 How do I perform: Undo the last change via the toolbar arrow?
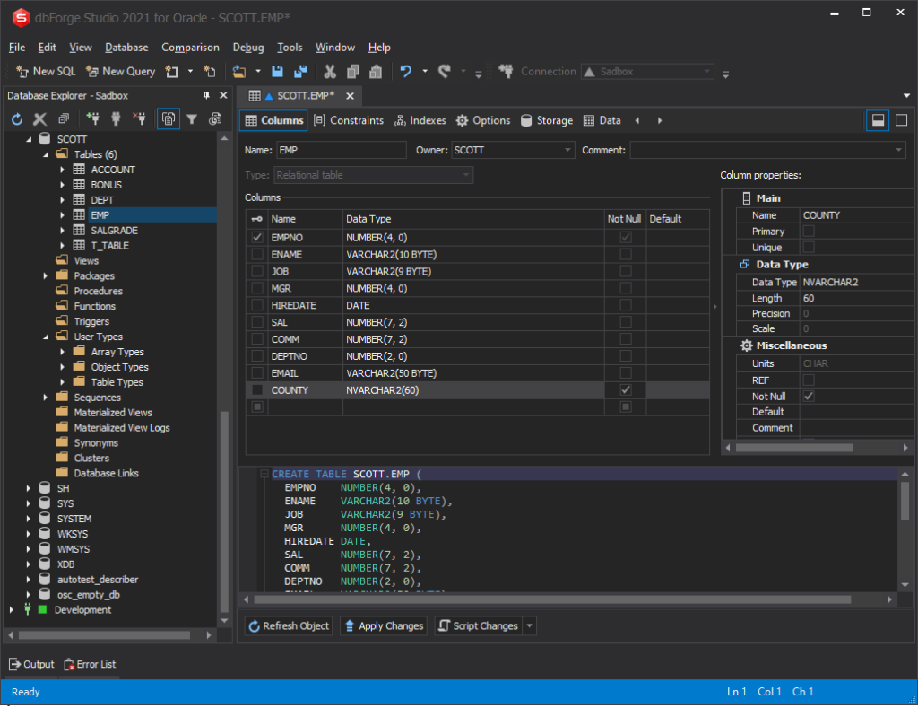coord(406,71)
